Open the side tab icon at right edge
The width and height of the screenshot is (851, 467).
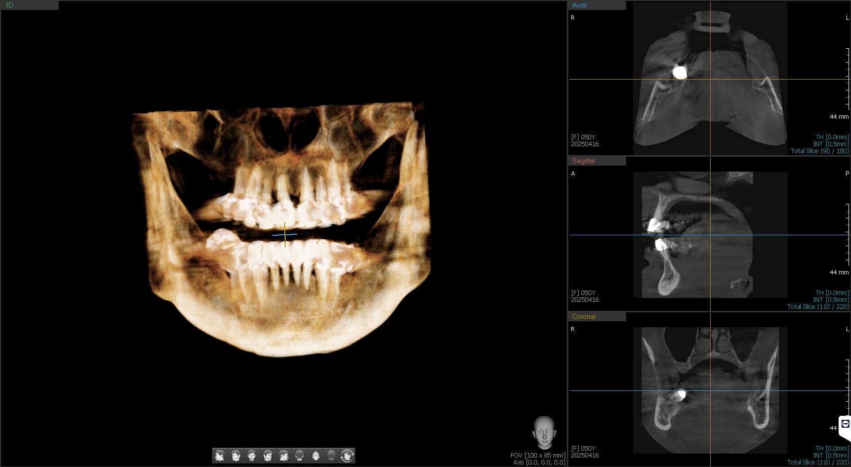[x=845, y=424]
